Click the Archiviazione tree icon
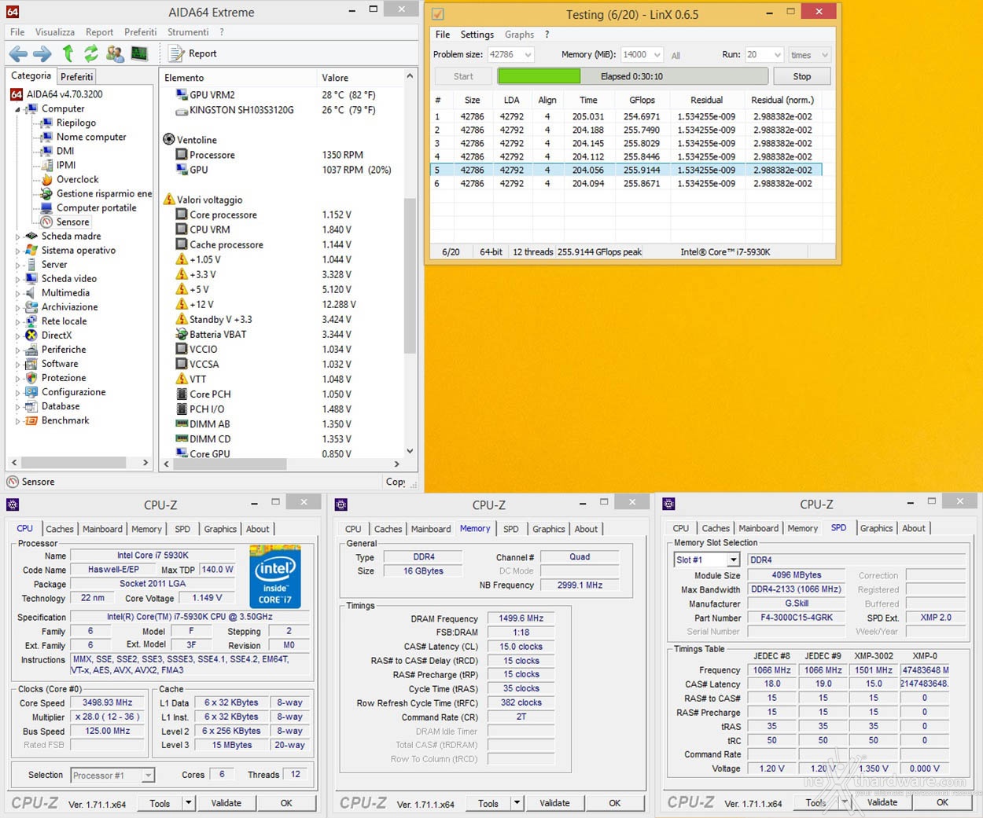The image size is (983, 818). coord(31,306)
